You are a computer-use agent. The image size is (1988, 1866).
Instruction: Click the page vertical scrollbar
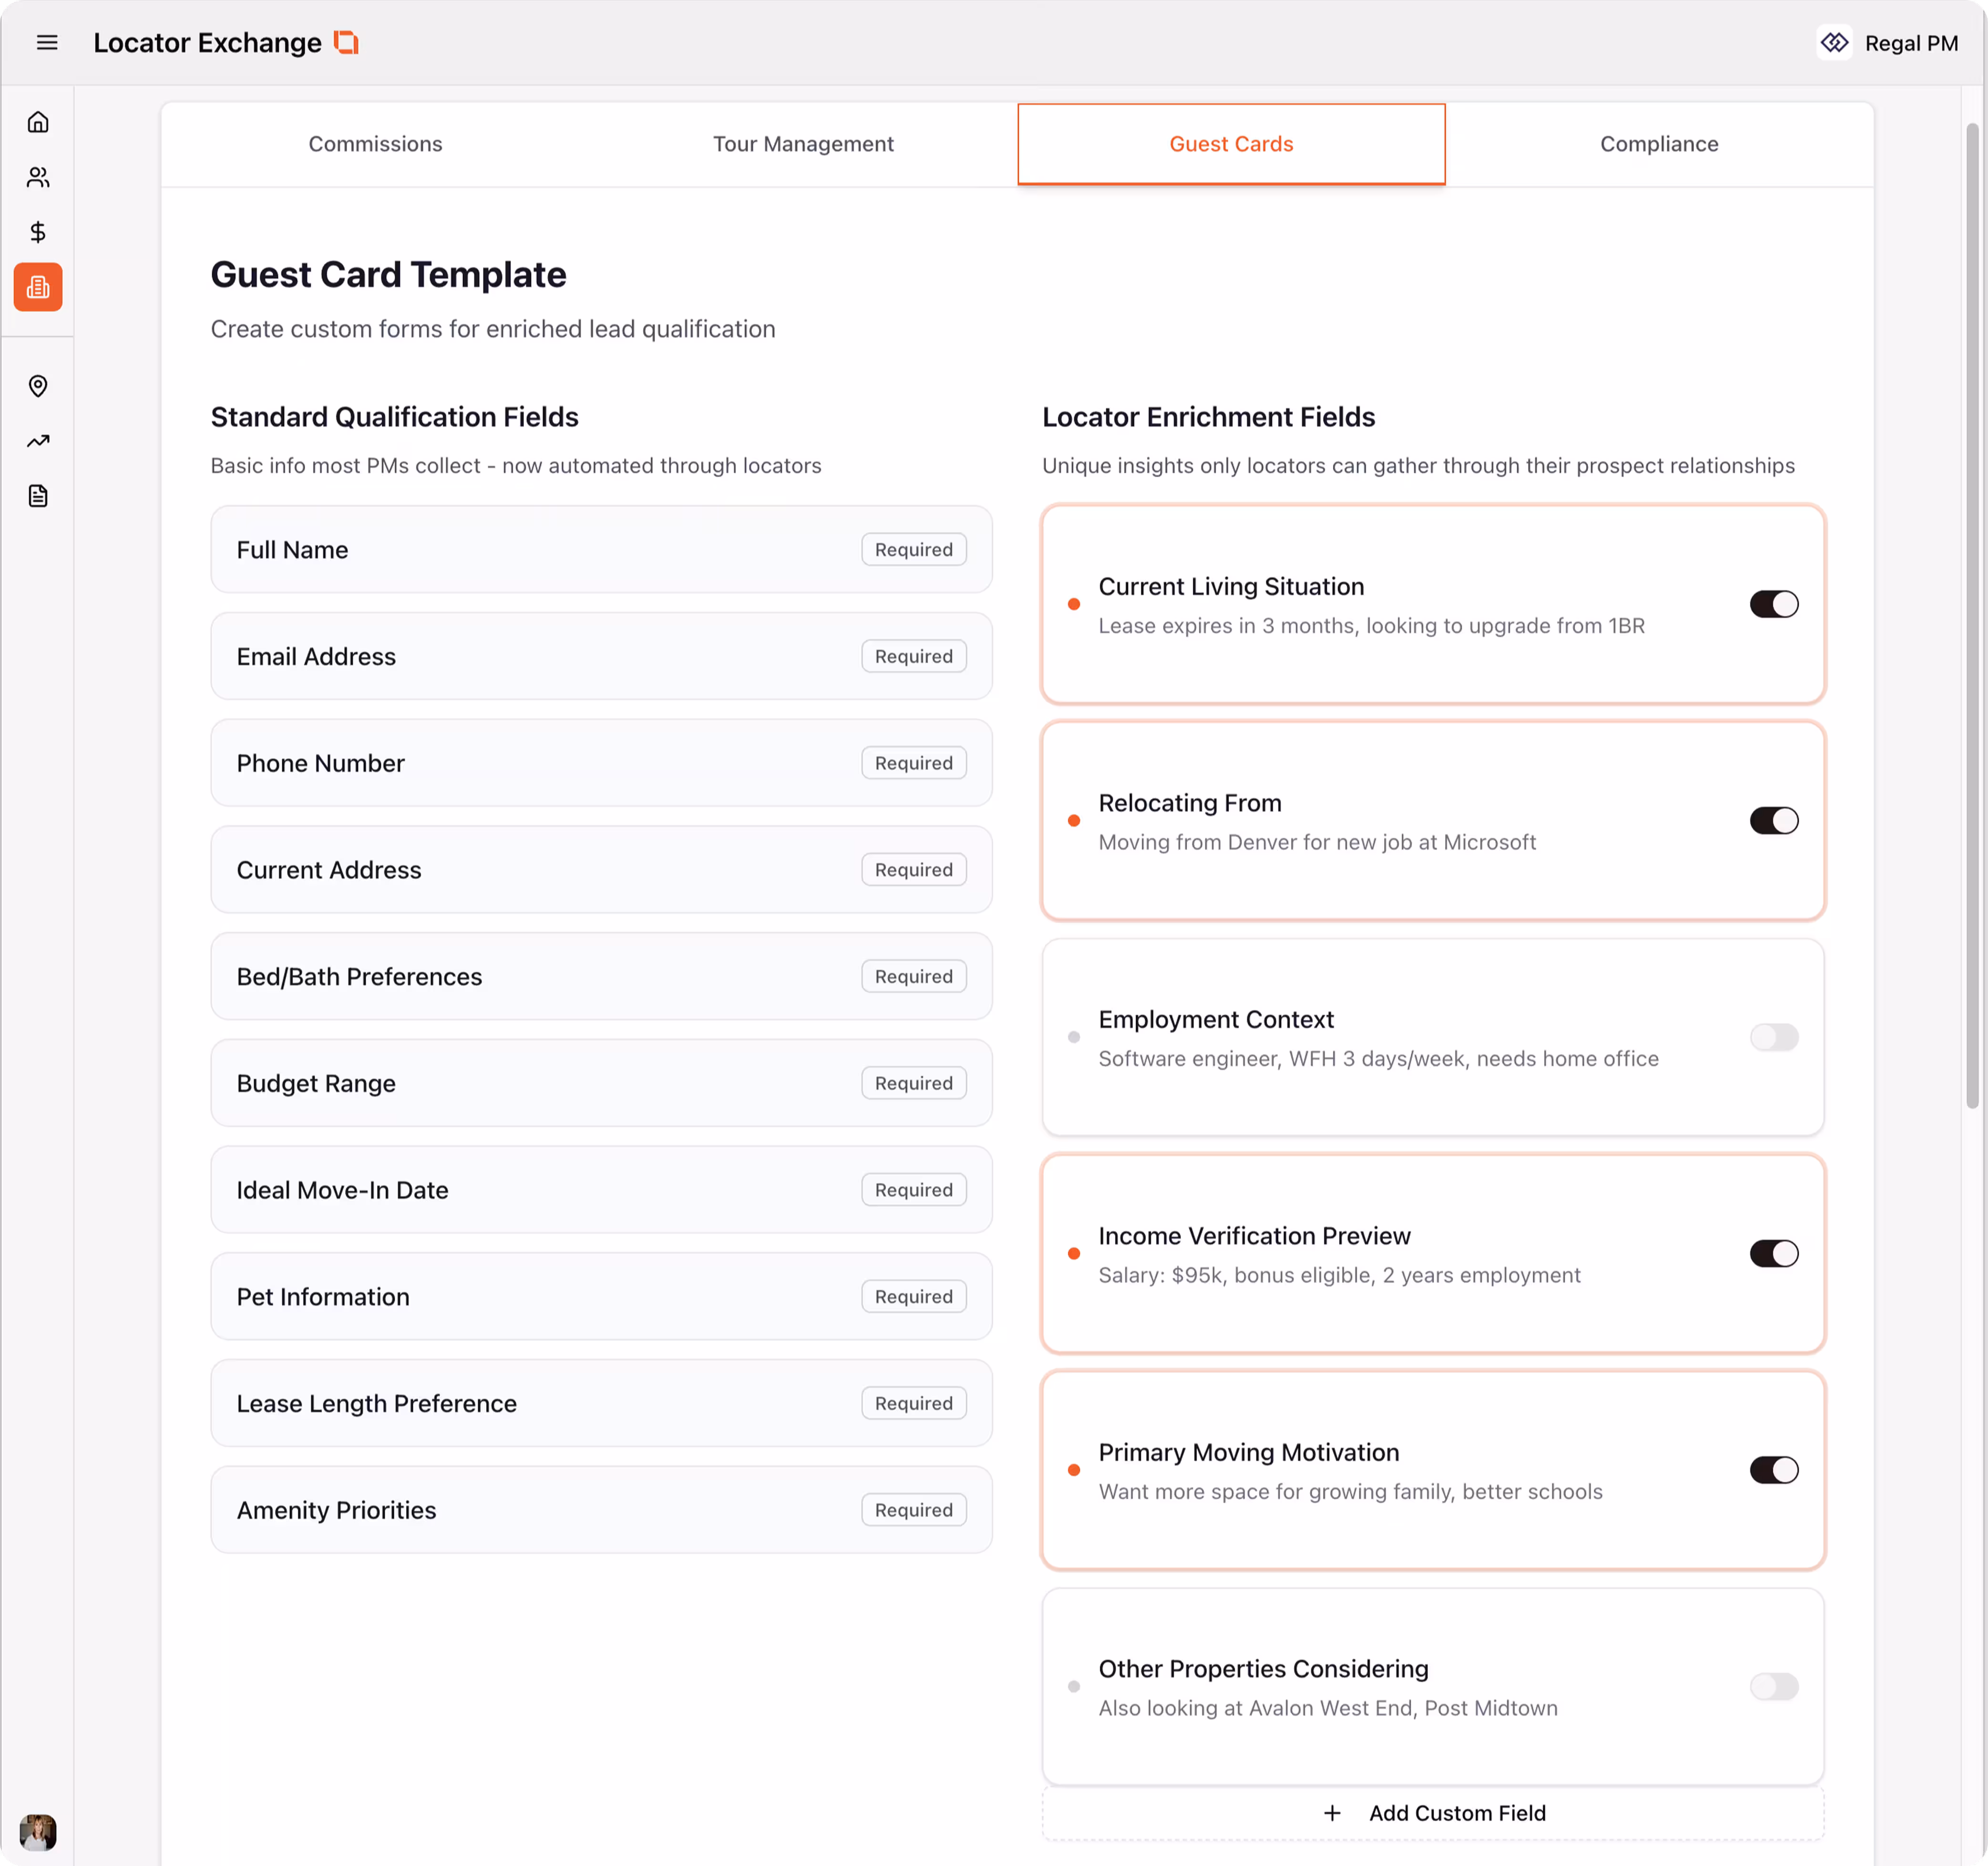click(x=1972, y=615)
